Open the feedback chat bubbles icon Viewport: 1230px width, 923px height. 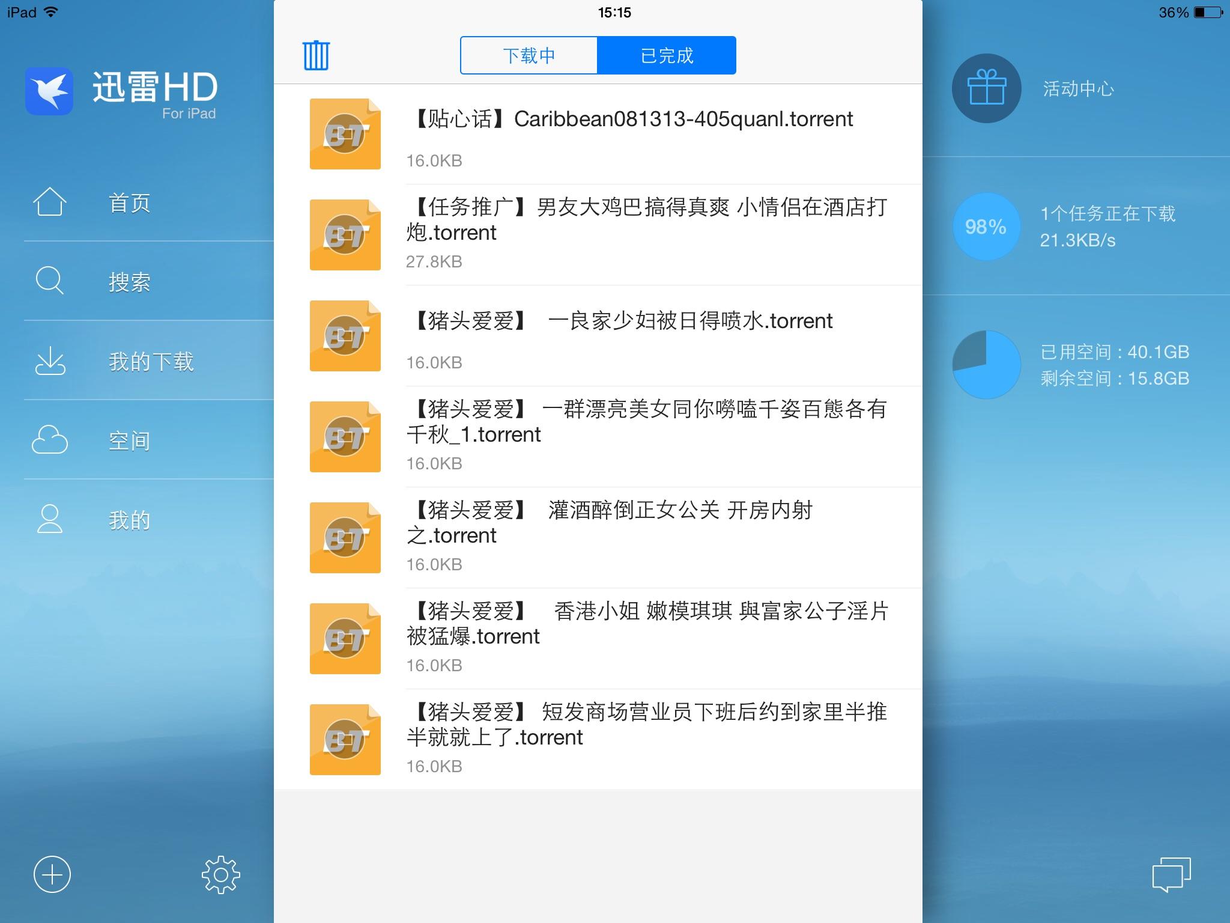1171,874
